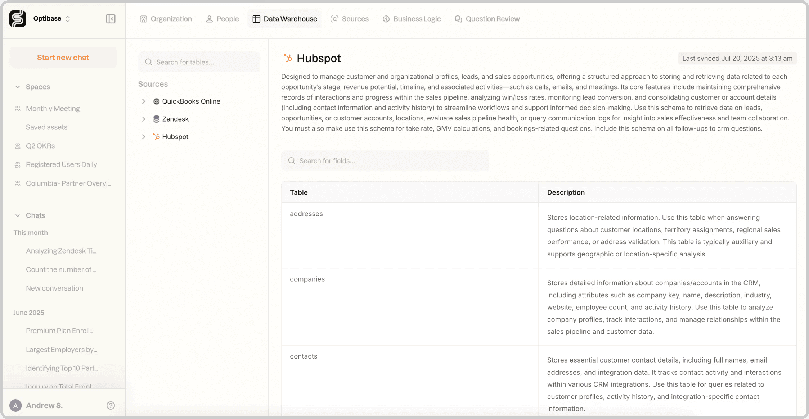The height and width of the screenshot is (419, 809).
Task: Focus the Search for fields input
Action: (x=385, y=161)
